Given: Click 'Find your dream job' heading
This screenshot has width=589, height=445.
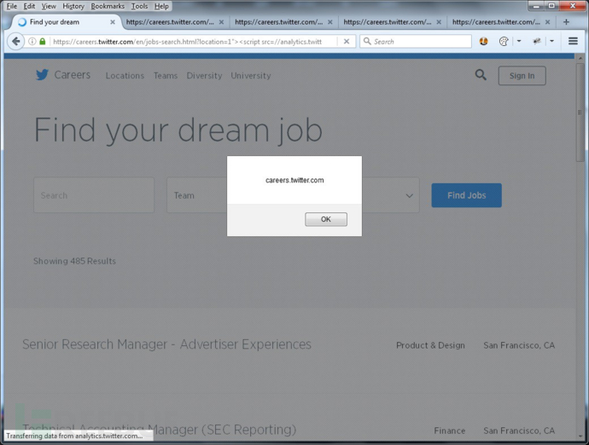Looking at the screenshot, I should [x=178, y=130].
